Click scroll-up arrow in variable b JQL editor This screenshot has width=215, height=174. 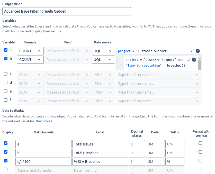pyautogui.click(x=200, y=58)
